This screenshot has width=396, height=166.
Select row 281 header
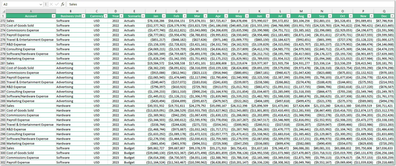[x=3, y=63]
